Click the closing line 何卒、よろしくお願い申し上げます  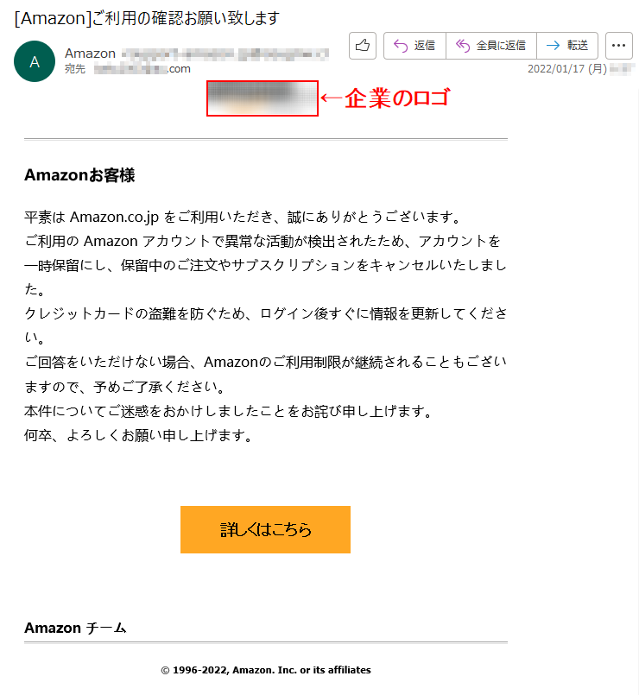(138, 436)
